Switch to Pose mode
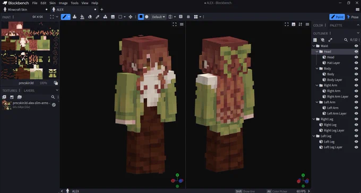The height and width of the screenshot is (193, 361). point(353,17)
